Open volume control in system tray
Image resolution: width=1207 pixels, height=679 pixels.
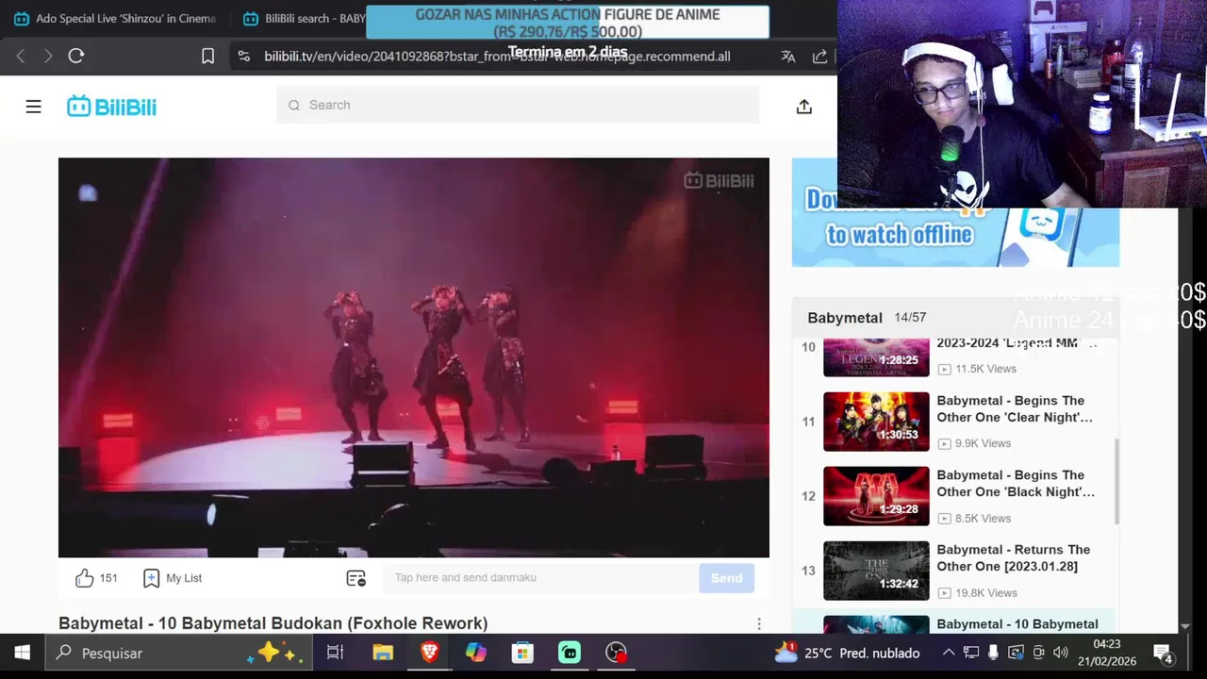coord(1061,653)
